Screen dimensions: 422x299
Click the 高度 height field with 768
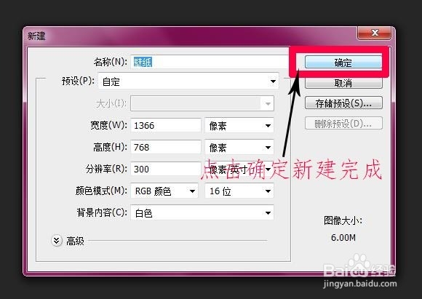pyautogui.click(x=166, y=147)
